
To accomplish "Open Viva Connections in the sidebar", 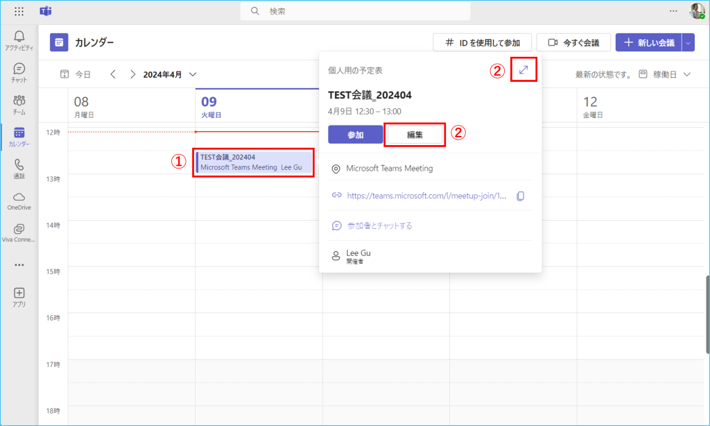I will 19,232.
